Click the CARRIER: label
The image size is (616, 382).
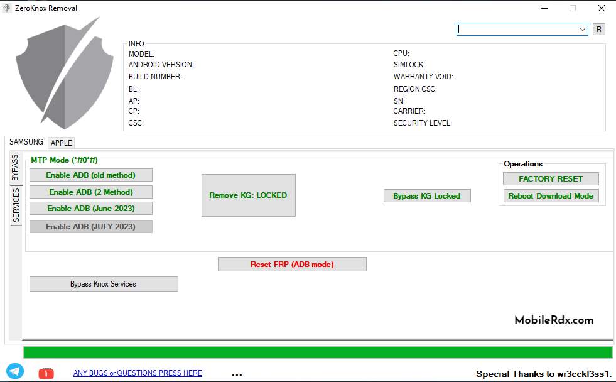click(409, 111)
